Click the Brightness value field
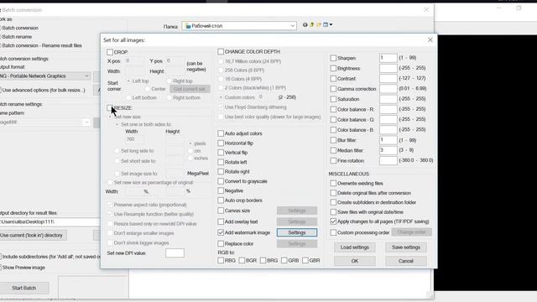The width and height of the screenshot is (537, 302). [388, 68]
